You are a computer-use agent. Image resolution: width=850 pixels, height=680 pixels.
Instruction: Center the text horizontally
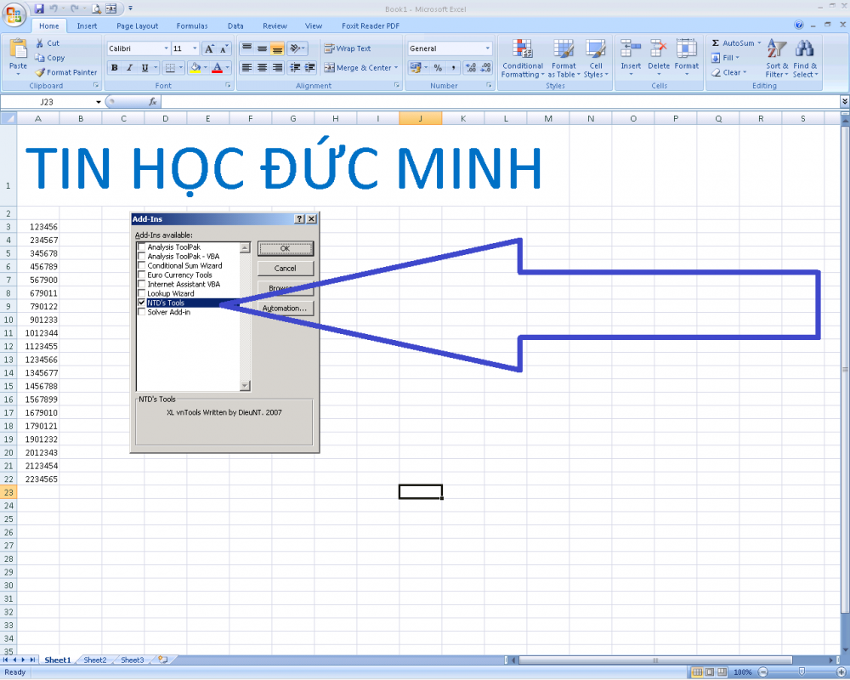coord(262,68)
